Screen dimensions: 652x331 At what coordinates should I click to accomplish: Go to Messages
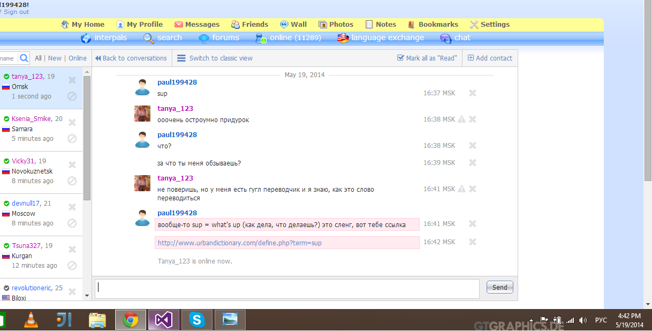196,25
